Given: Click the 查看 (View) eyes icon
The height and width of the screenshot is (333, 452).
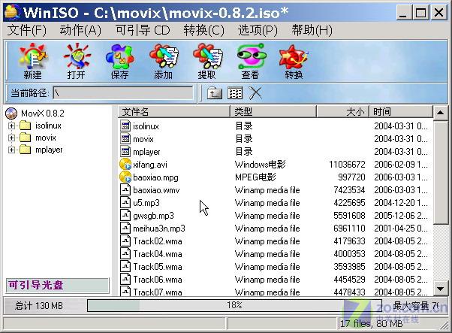Looking at the screenshot, I should 251,56.
